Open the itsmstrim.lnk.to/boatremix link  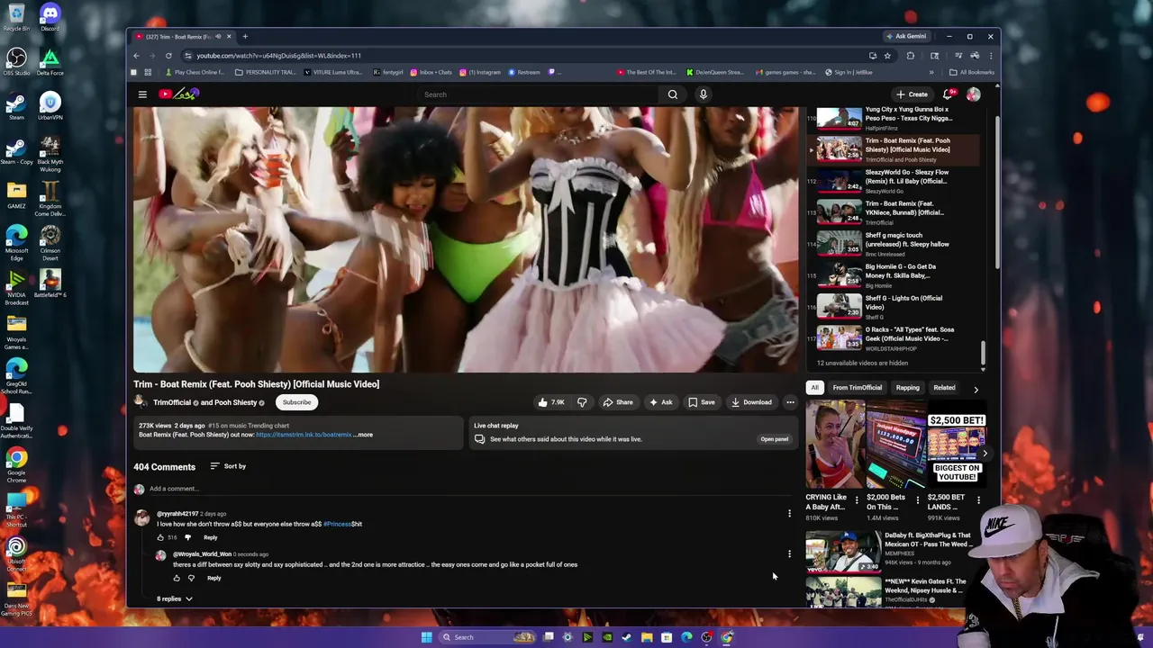304,435
